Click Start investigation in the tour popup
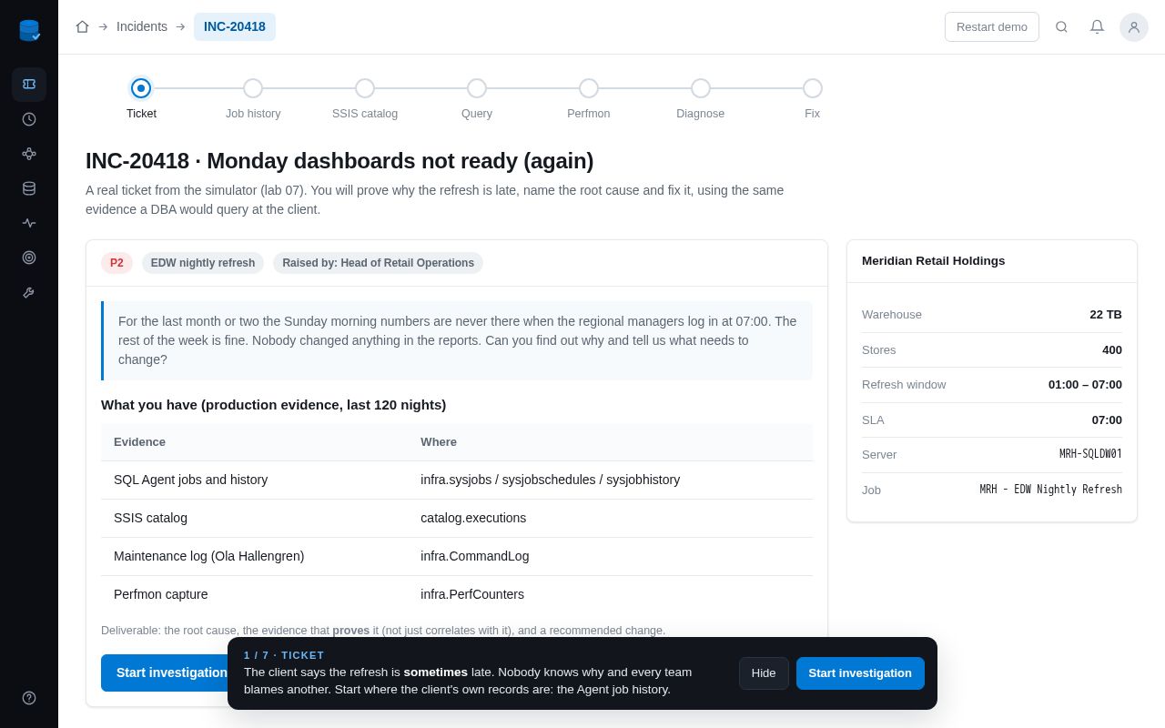Screen dimensions: 1165x728 860,673
